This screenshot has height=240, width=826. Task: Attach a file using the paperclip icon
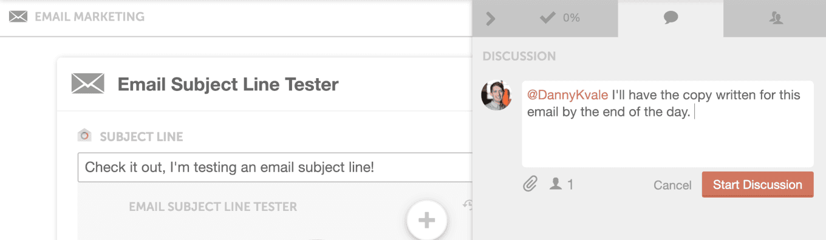pos(530,184)
